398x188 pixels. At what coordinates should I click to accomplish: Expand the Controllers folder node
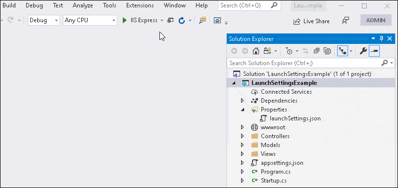coord(242,136)
